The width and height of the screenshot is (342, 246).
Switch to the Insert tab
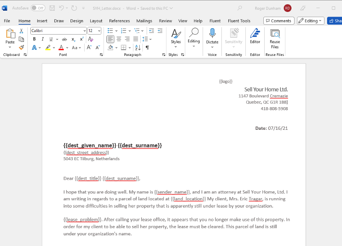(x=42, y=21)
